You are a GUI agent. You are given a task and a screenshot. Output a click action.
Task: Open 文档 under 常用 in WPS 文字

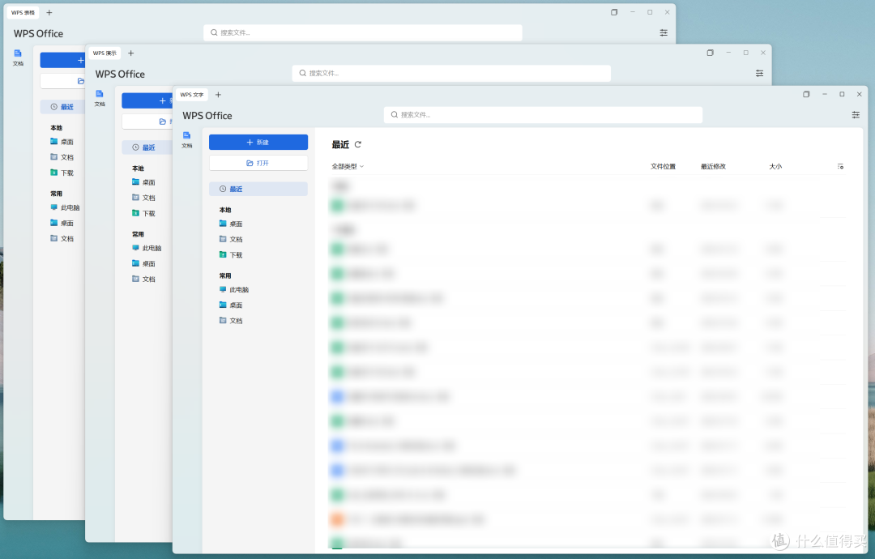point(231,321)
